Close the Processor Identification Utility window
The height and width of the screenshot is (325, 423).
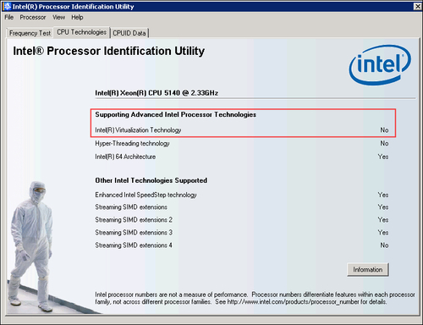pos(418,6)
